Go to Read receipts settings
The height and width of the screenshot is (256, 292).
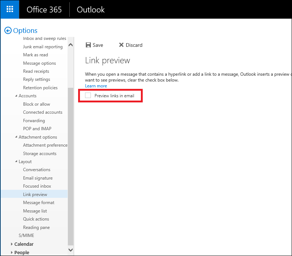coord(36,71)
